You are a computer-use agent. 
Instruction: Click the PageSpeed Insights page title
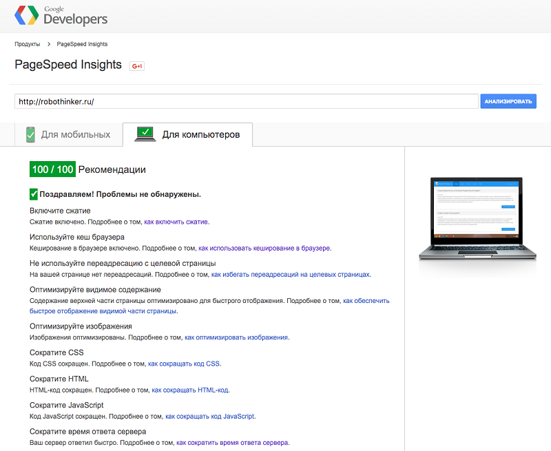[68, 65]
